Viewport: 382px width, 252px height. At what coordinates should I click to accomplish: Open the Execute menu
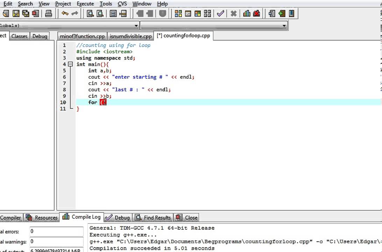pyautogui.click(x=85, y=3)
